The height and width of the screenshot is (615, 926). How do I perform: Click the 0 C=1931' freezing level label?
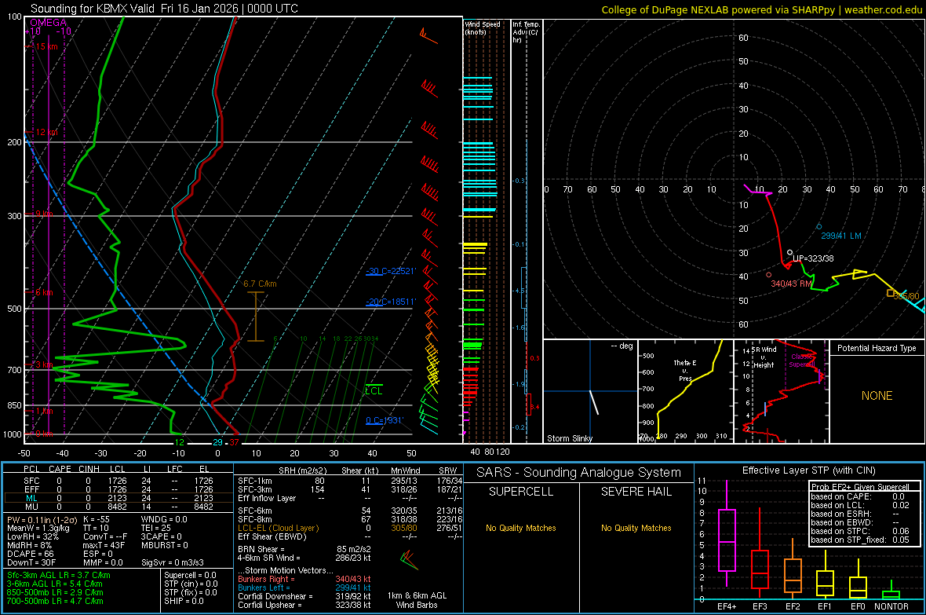[x=385, y=420]
